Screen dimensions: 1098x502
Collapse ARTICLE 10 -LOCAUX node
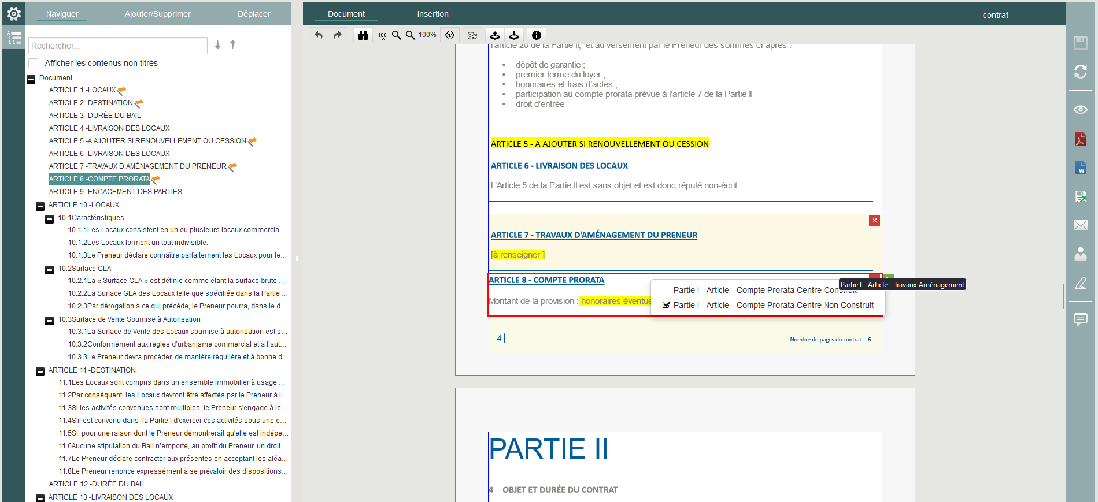tap(40, 206)
